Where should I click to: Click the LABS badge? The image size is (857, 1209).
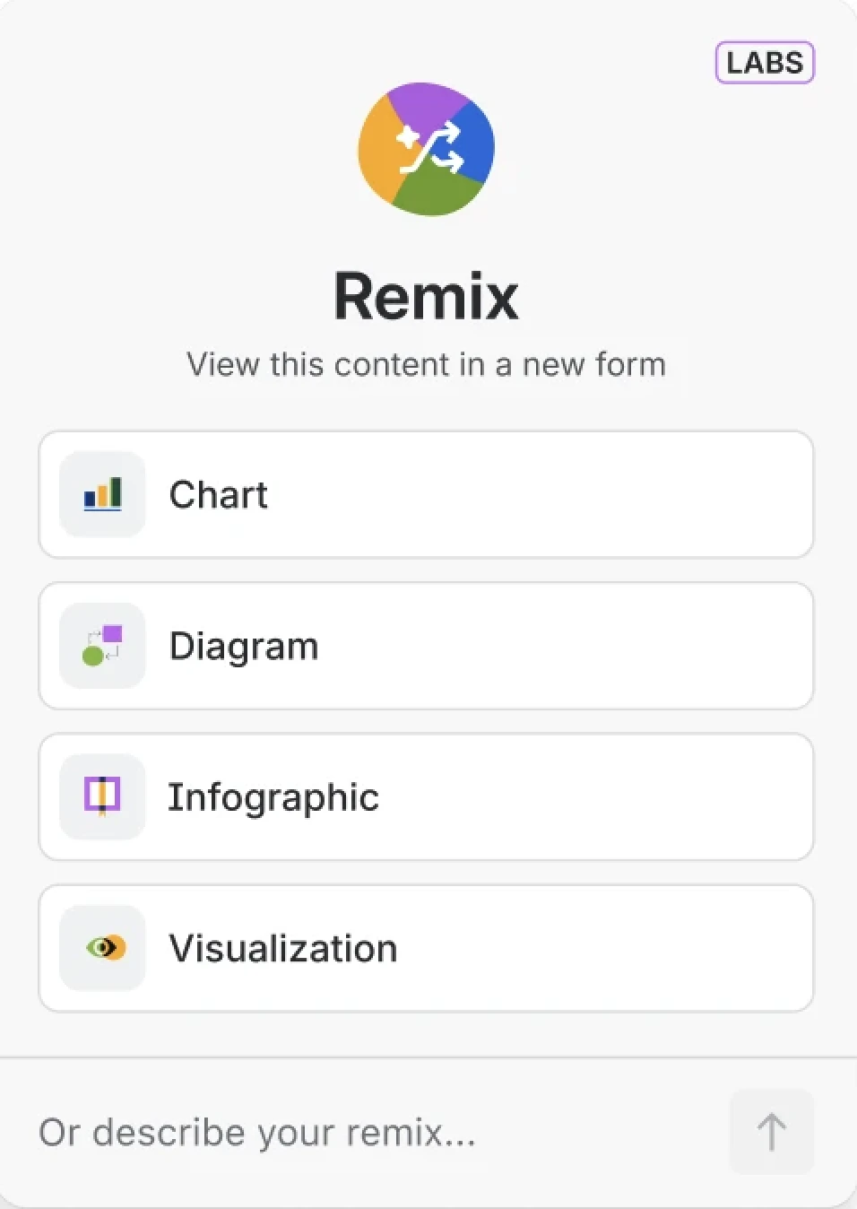coord(764,63)
